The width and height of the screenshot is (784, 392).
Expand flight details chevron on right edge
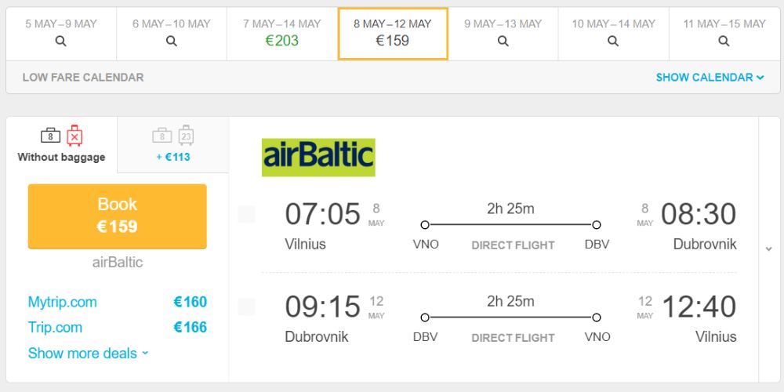(768, 249)
